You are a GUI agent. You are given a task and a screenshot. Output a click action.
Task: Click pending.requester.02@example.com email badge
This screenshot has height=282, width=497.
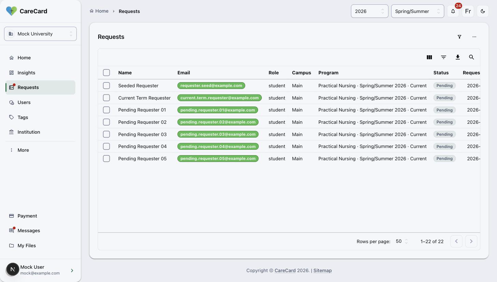218,122
